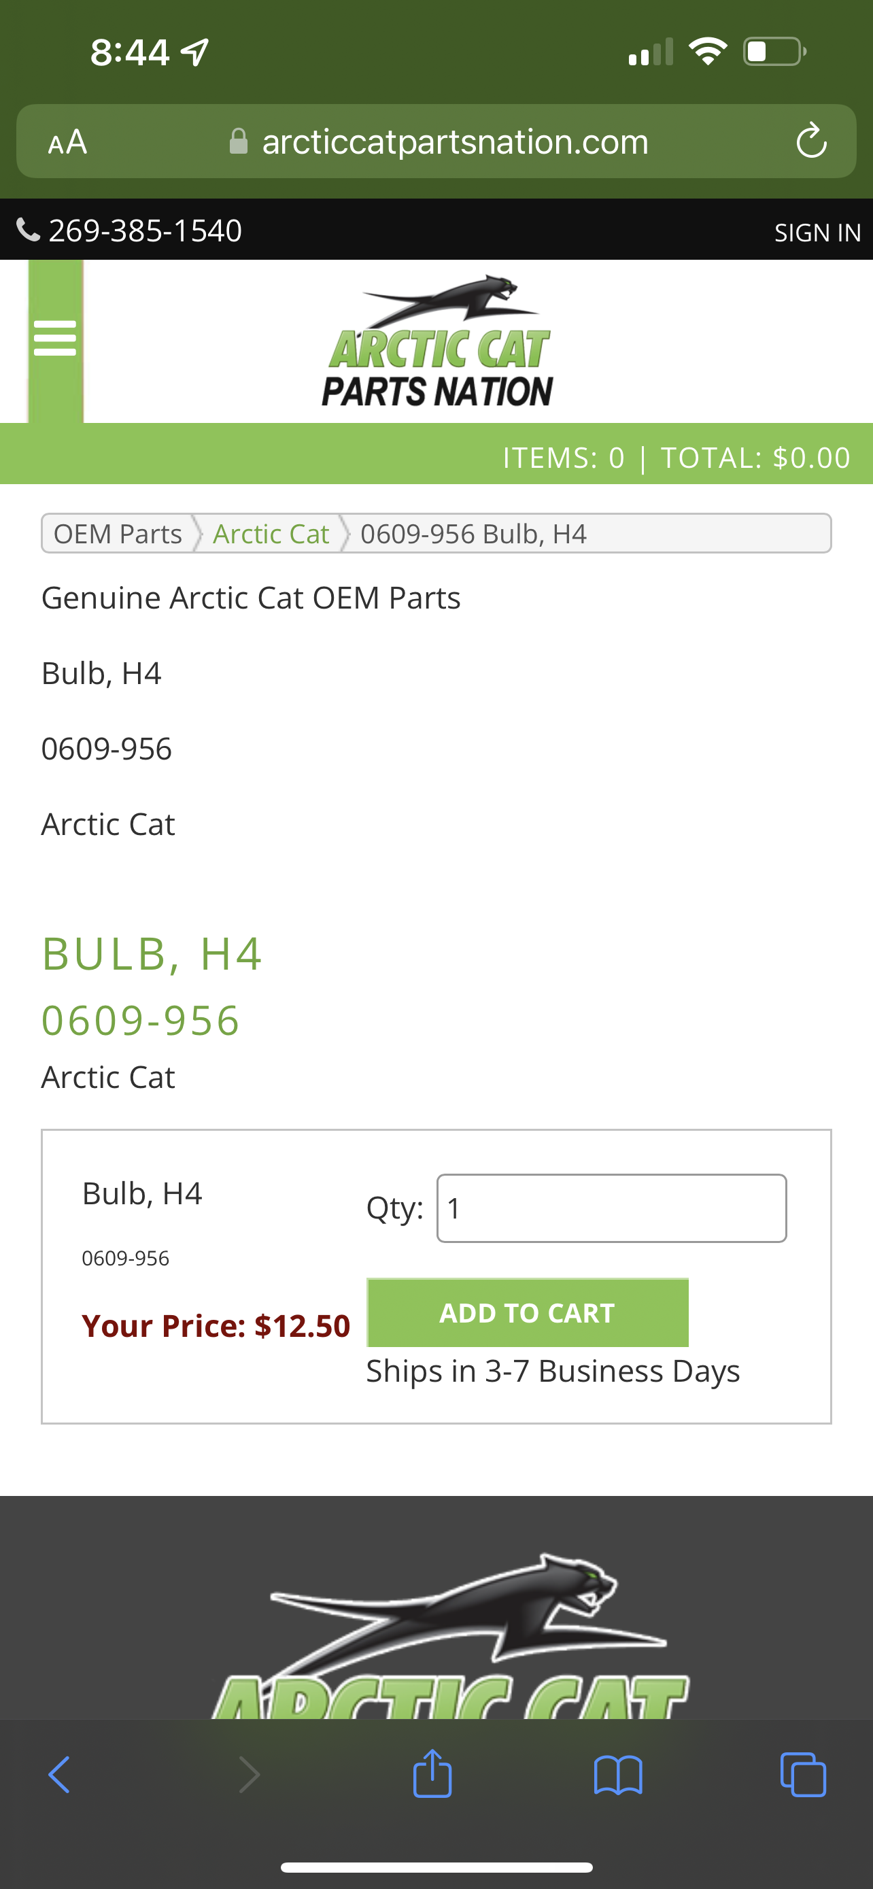Image resolution: width=873 pixels, height=1889 pixels.
Task: Call the 269-385-1540 phone number
Action: [x=144, y=231]
